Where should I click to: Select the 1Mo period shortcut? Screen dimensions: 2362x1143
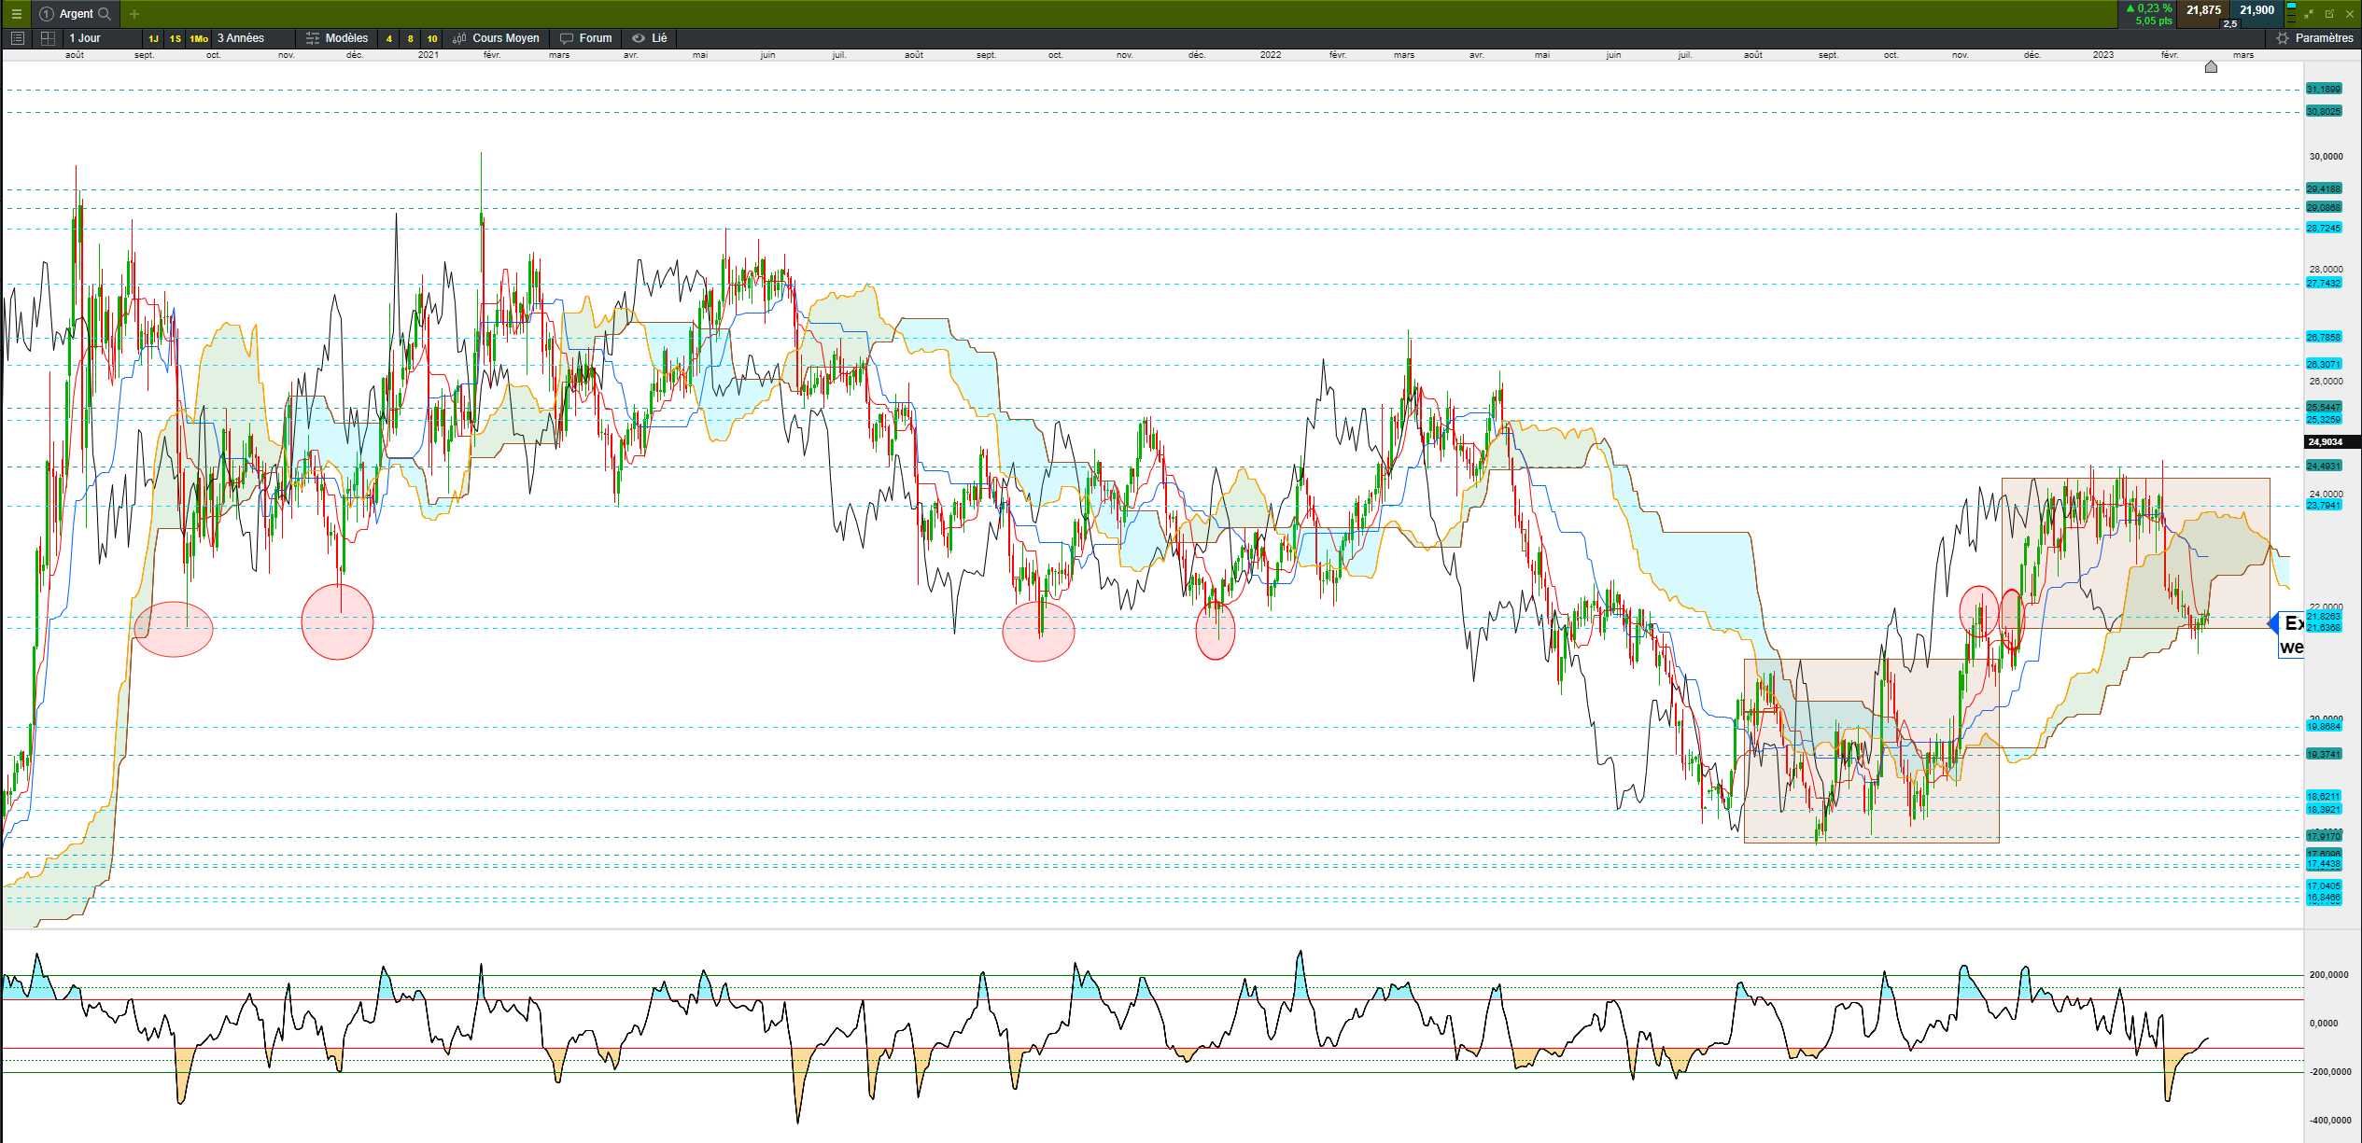tap(199, 39)
